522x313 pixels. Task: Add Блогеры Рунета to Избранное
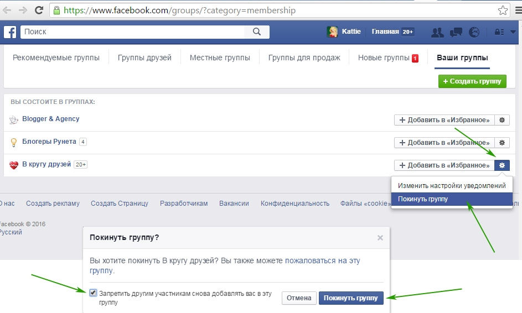coord(444,143)
